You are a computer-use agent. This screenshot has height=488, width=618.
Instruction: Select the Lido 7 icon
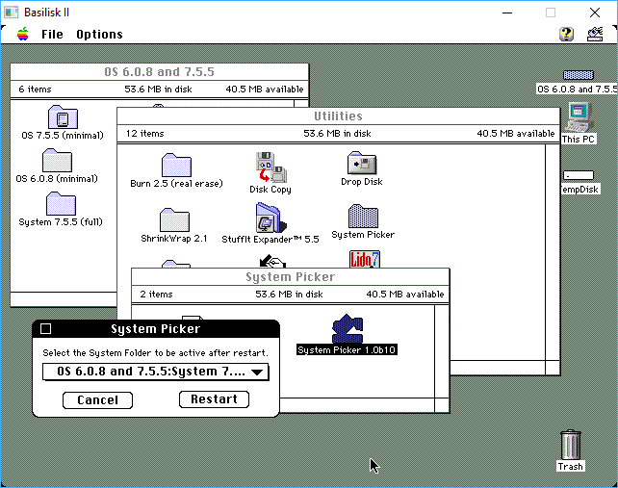365,259
